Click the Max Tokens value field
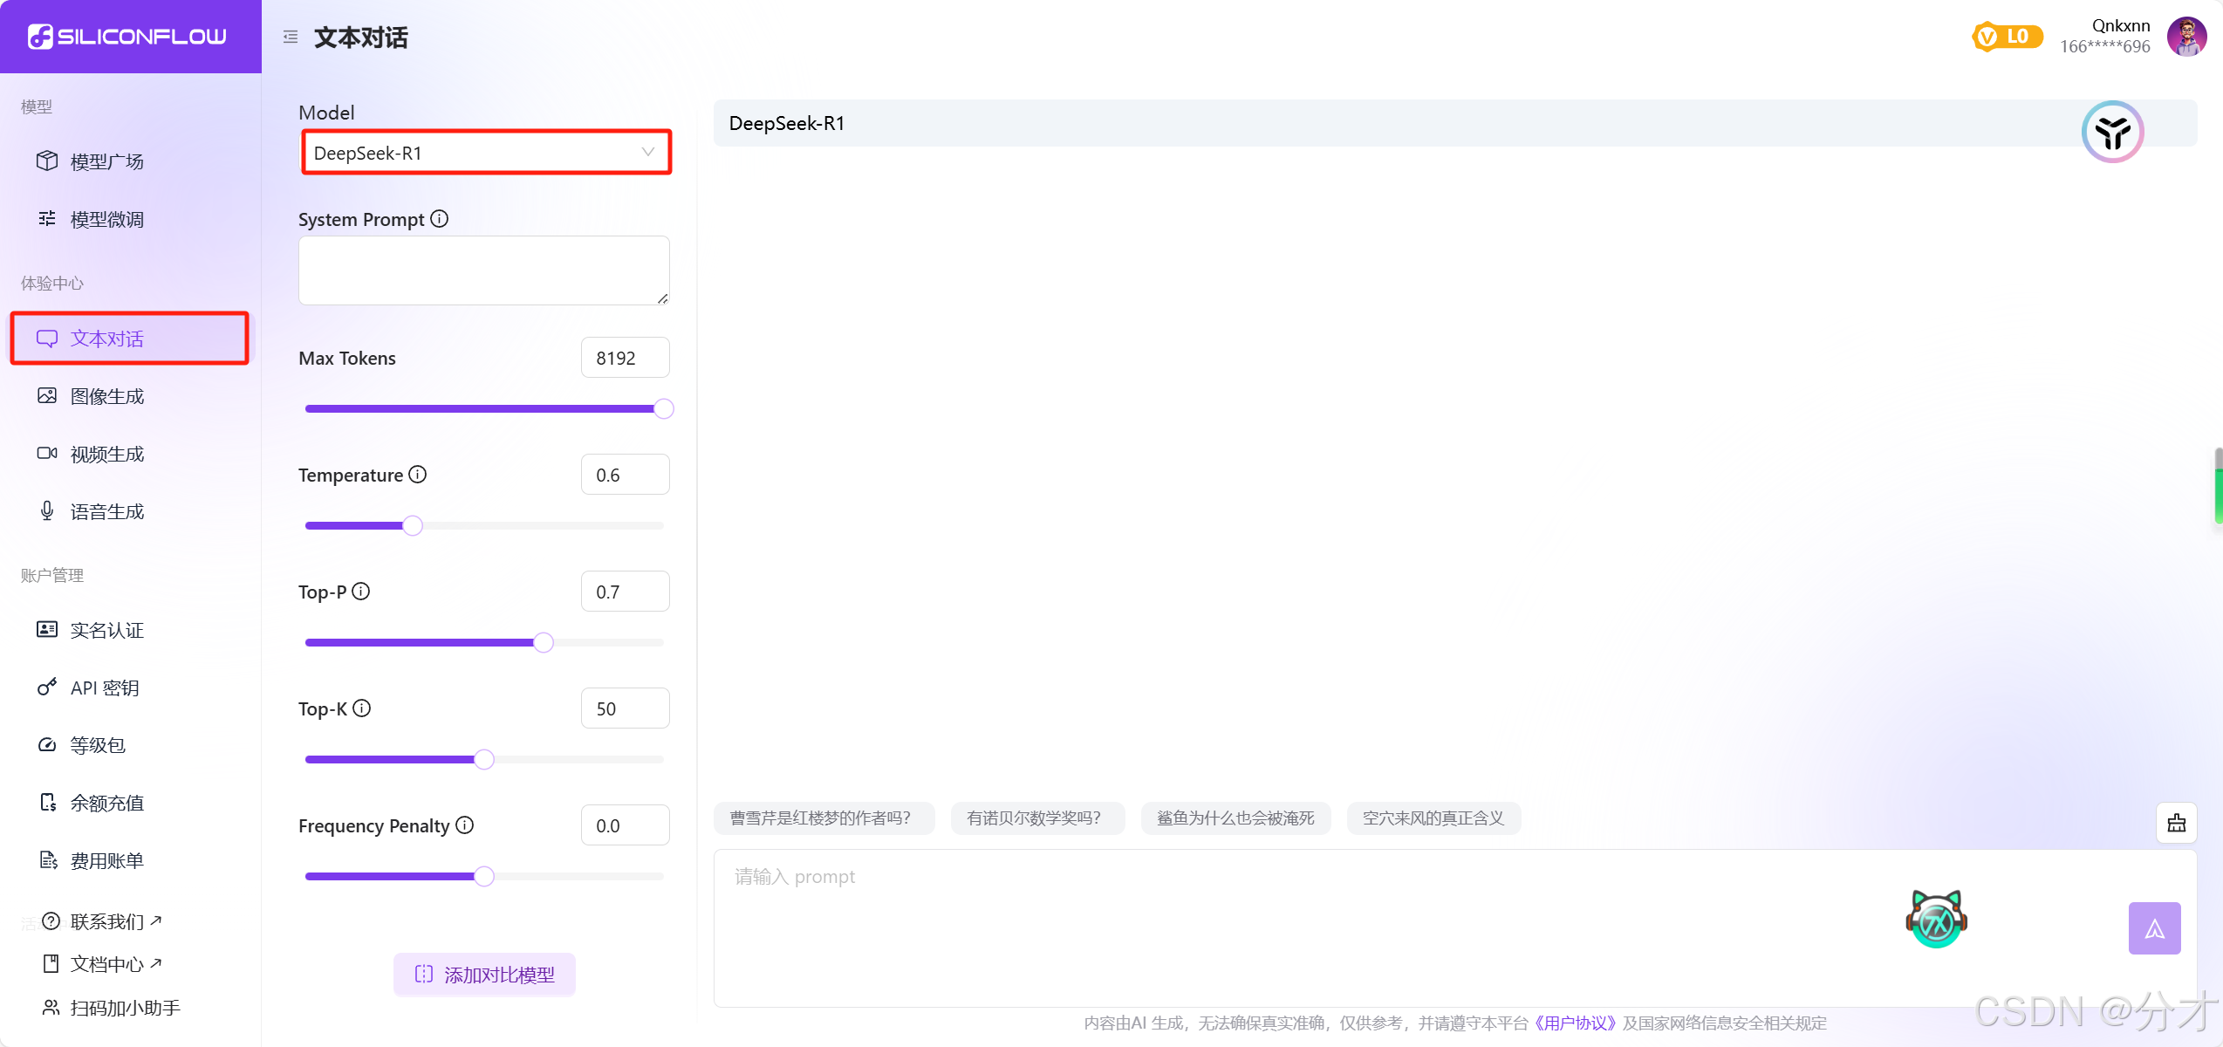The height and width of the screenshot is (1047, 2223). coord(625,358)
